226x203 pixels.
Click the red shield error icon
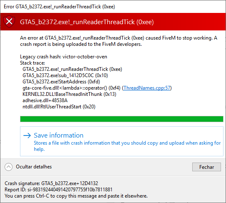pos(9,22)
